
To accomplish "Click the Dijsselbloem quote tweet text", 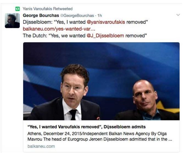I will pyautogui.click(x=85, y=22).
